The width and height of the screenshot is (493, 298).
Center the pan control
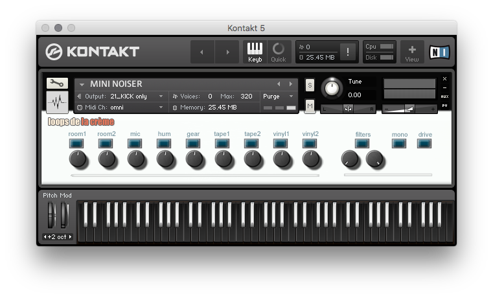coord(348,109)
